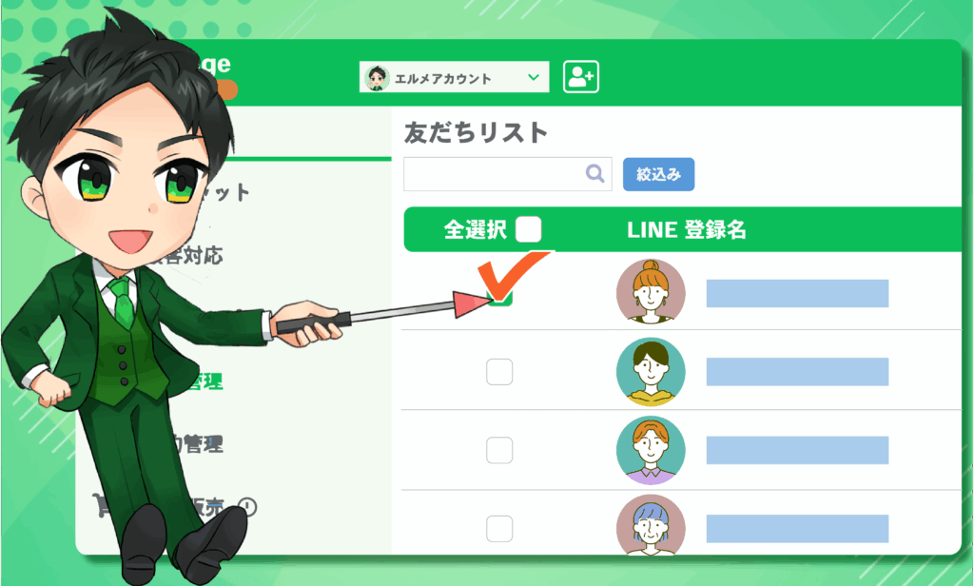Click the first friend's blue name bar

[797, 293]
